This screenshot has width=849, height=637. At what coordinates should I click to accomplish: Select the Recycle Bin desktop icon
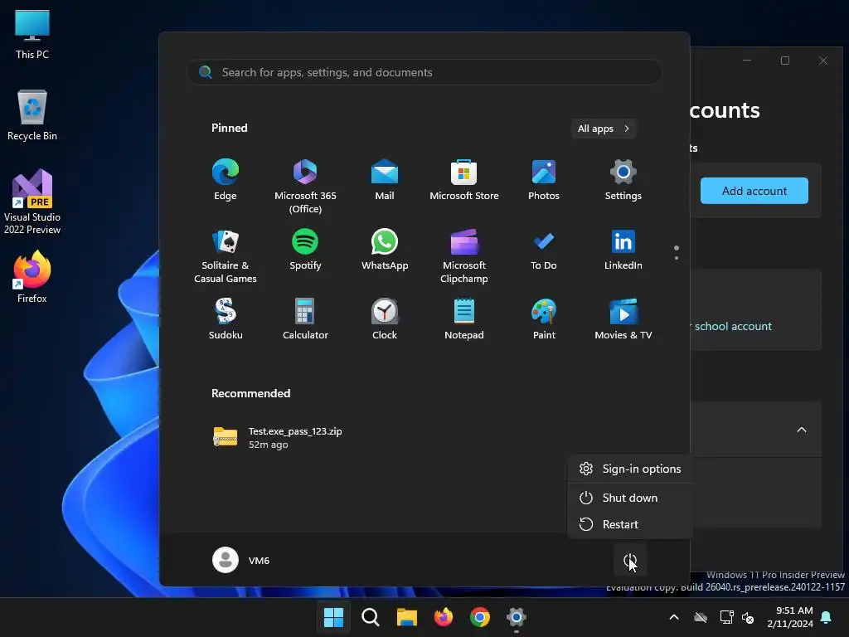pyautogui.click(x=32, y=115)
